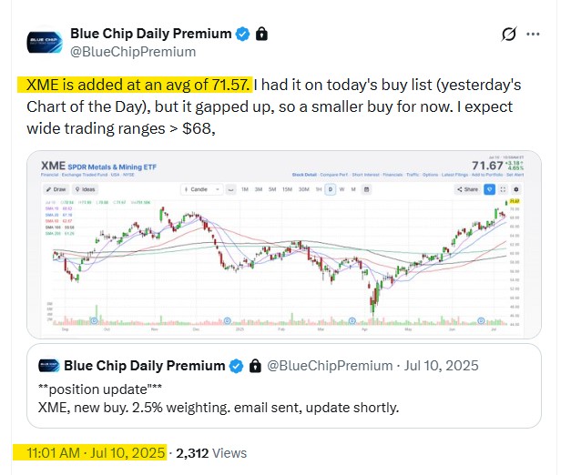Screen dimensions: 571x475
Task: Open the Grok icon on the post
Action: [510, 35]
